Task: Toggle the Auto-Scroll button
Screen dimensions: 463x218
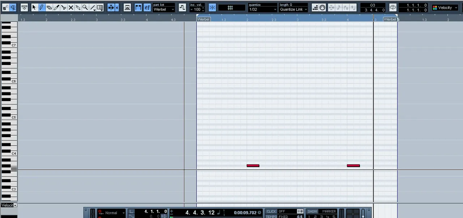Action: click(x=111, y=8)
